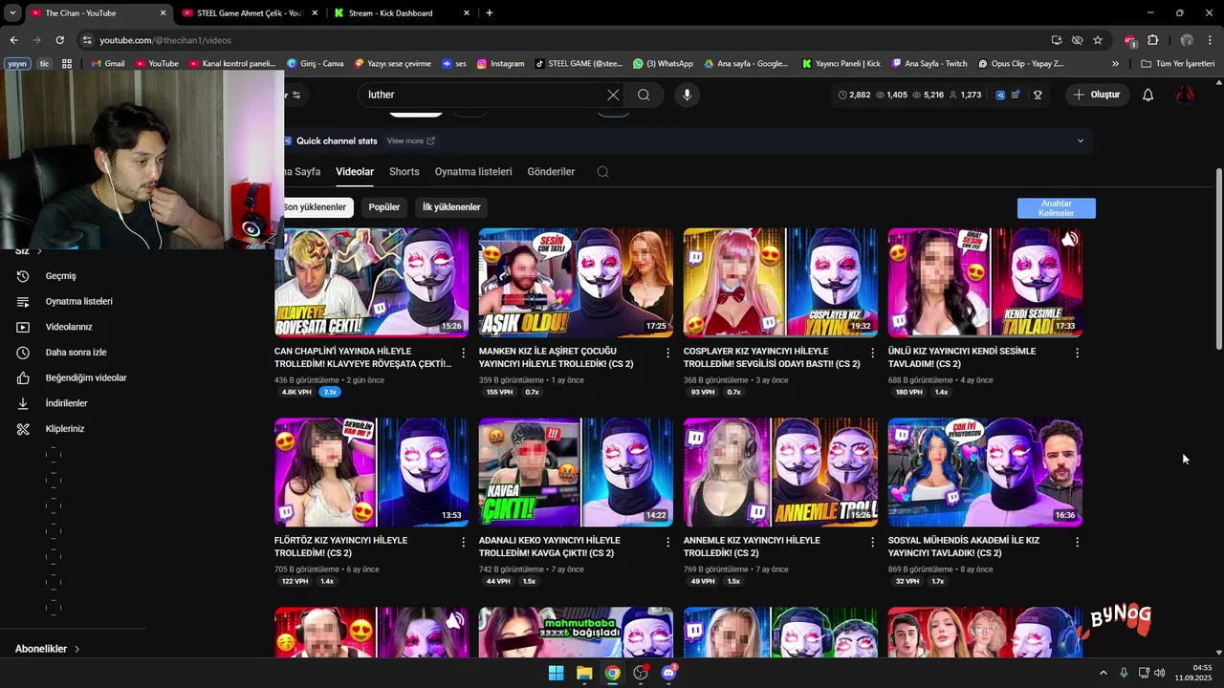Click the page vertical scrollbar

pyautogui.click(x=1218, y=258)
